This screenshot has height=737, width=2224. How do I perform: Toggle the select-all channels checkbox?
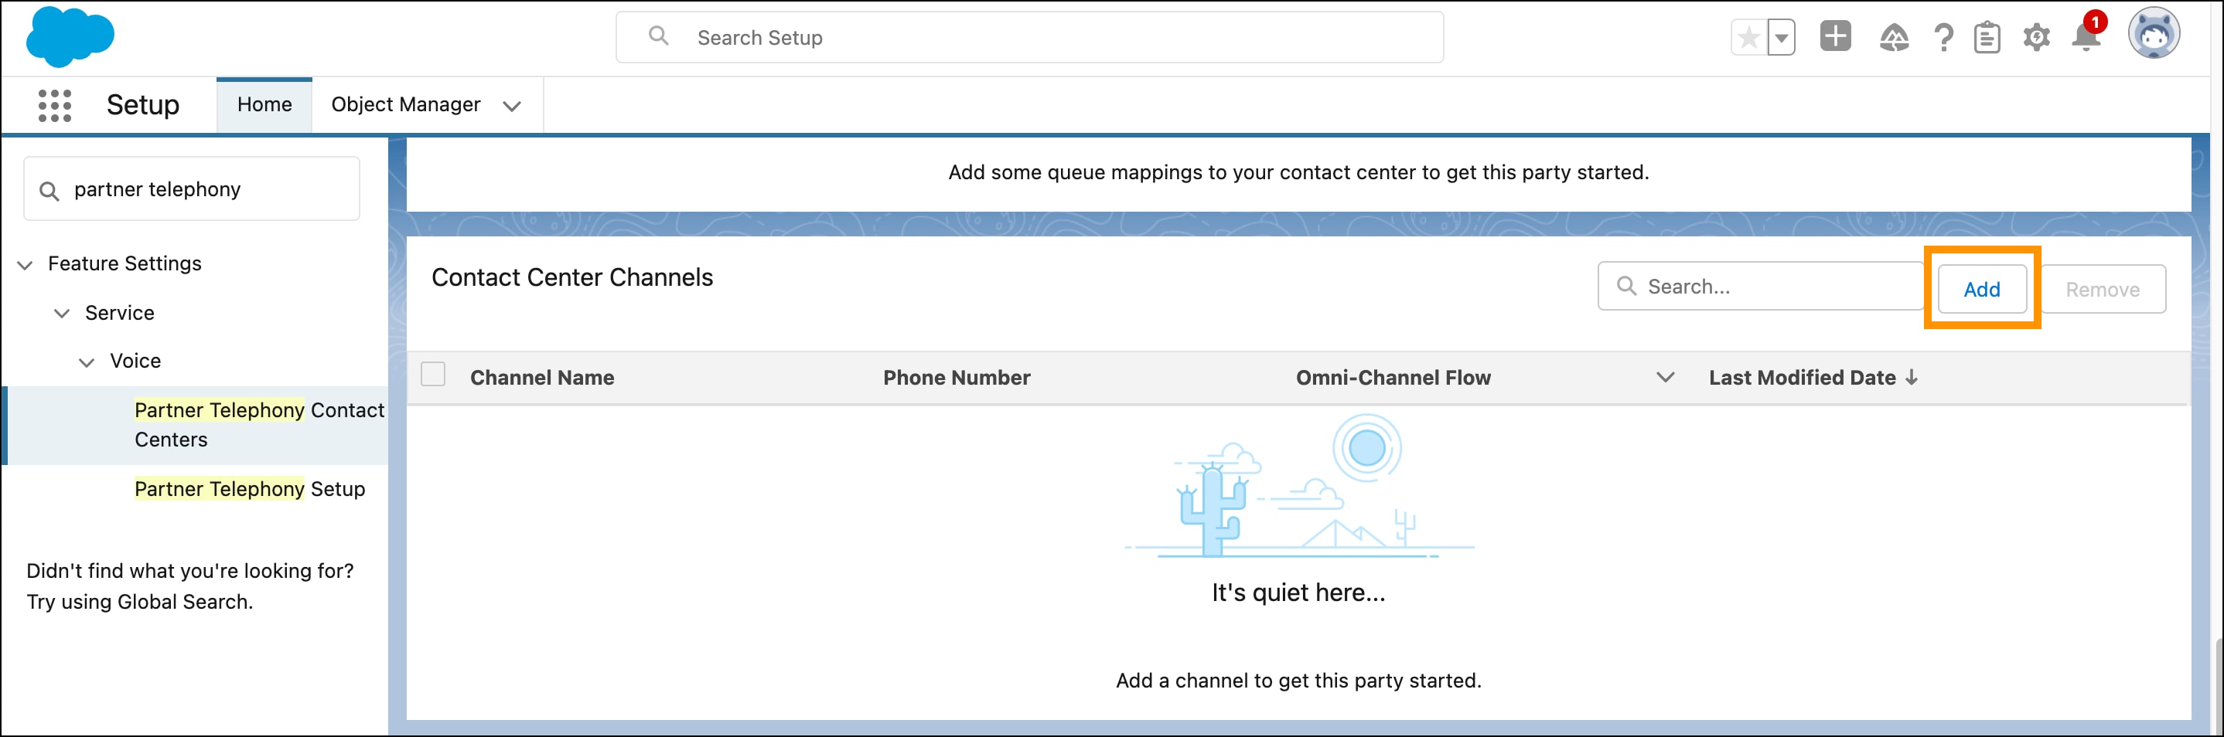432,375
